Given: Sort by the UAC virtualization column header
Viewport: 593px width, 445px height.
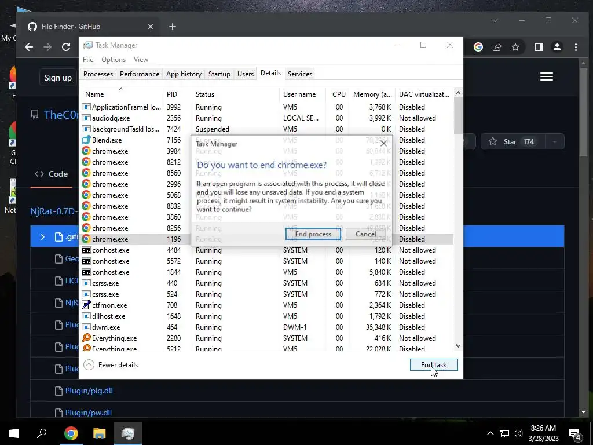Looking at the screenshot, I should (x=424, y=94).
